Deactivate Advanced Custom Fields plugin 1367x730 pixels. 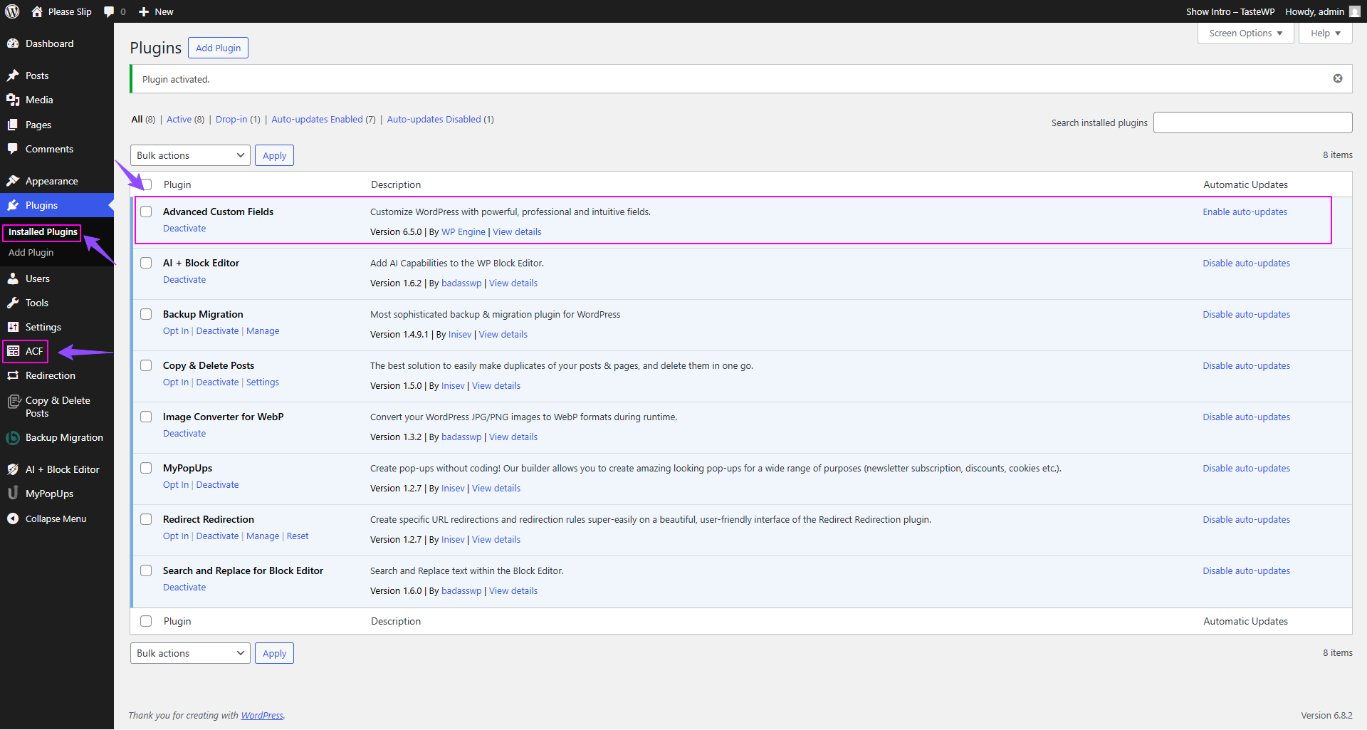click(184, 229)
